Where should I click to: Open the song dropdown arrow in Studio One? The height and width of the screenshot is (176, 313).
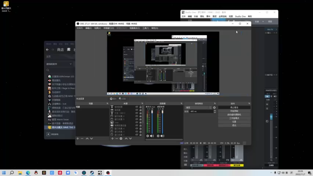click(x=263, y=22)
